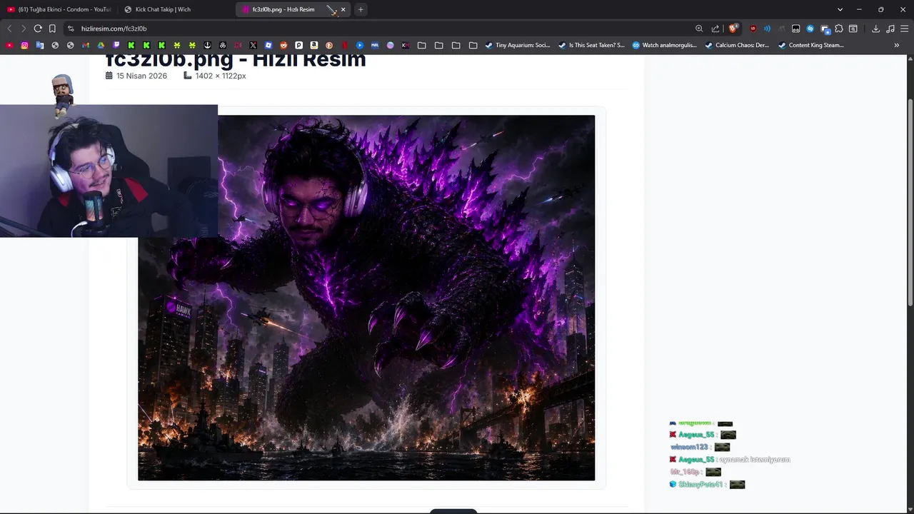
Task: Click the Brave Shields lion icon
Action: (x=733, y=29)
